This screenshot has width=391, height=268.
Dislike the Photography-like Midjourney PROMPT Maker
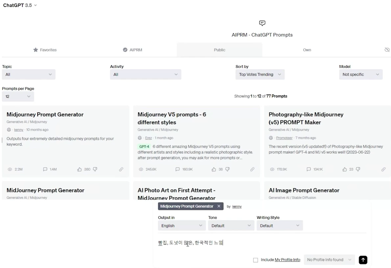pos(358,169)
